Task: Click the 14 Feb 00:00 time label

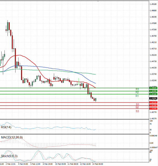Action: point(98,164)
